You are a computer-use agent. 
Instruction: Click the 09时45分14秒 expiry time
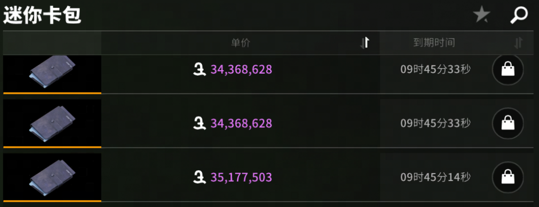pos(435,177)
